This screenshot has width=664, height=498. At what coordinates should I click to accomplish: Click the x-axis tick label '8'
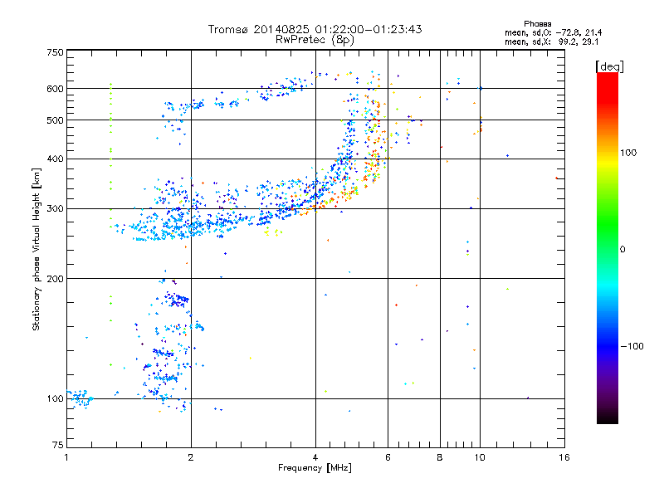pyautogui.click(x=440, y=457)
